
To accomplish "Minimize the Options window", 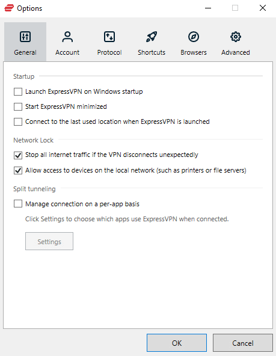I will pyautogui.click(x=208, y=8).
